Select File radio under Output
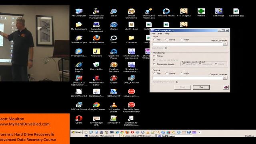 [154, 74]
